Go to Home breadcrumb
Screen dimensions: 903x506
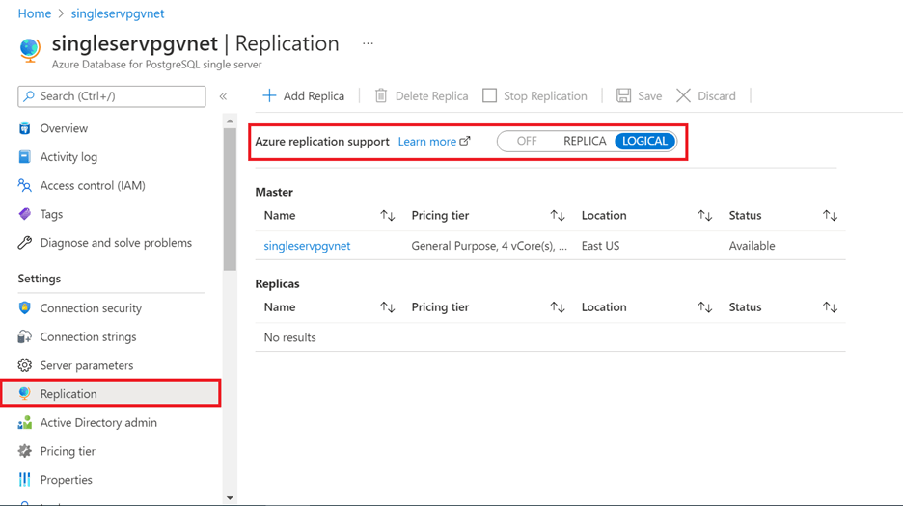(x=35, y=13)
